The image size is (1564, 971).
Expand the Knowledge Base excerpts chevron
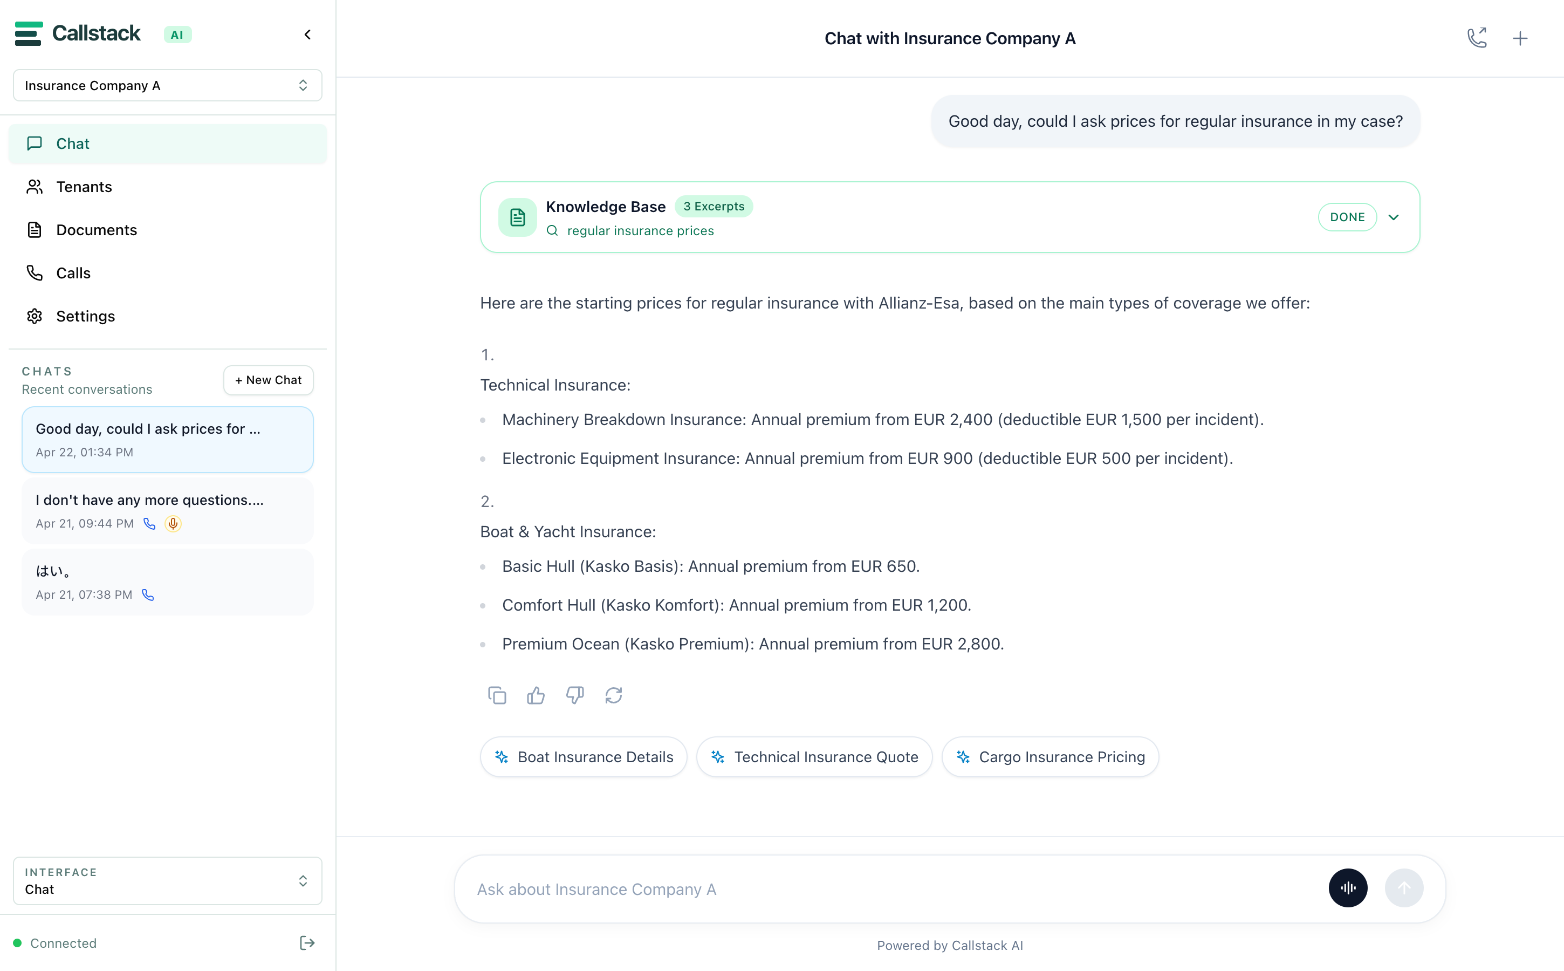[x=1394, y=217]
